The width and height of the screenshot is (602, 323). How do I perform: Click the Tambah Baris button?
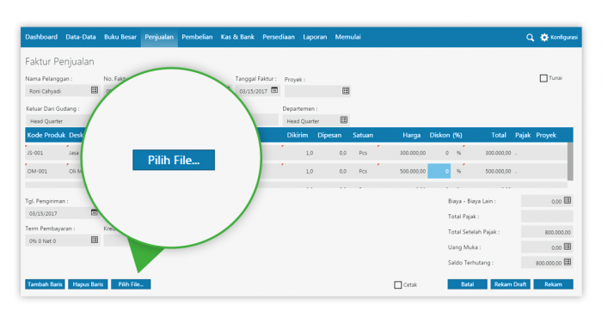[45, 284]
